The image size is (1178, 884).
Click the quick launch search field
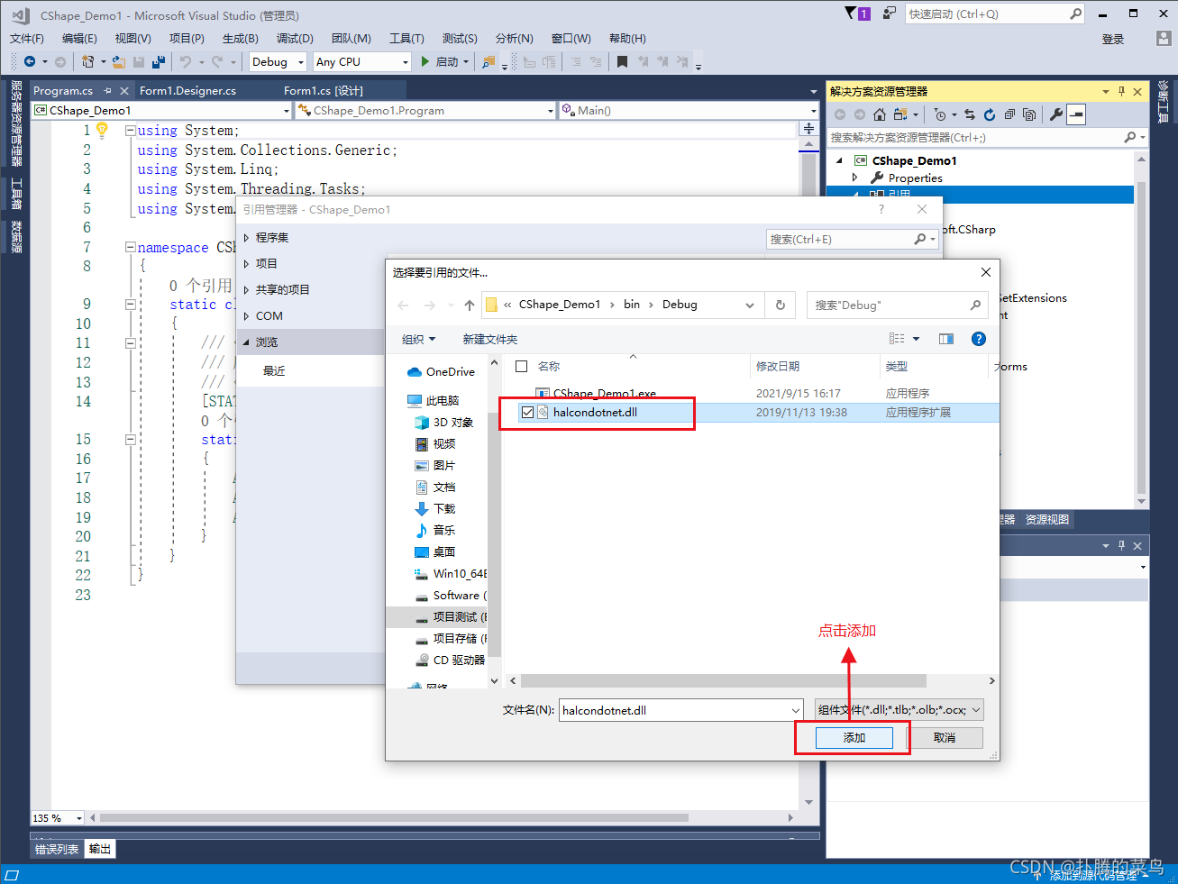[x=995, y=14]
